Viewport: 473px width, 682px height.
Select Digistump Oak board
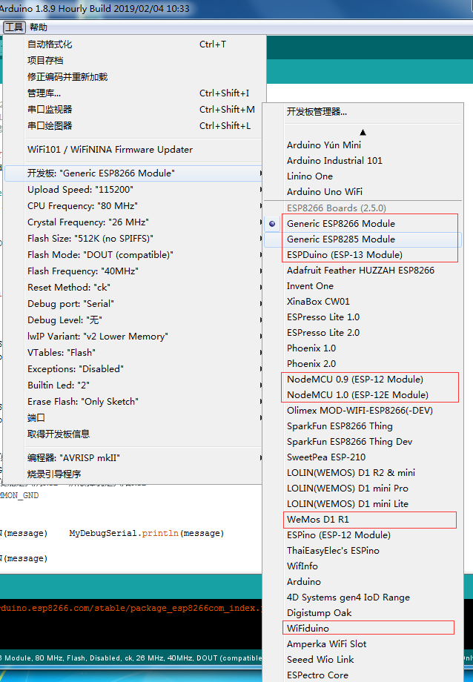pos(363,613)
